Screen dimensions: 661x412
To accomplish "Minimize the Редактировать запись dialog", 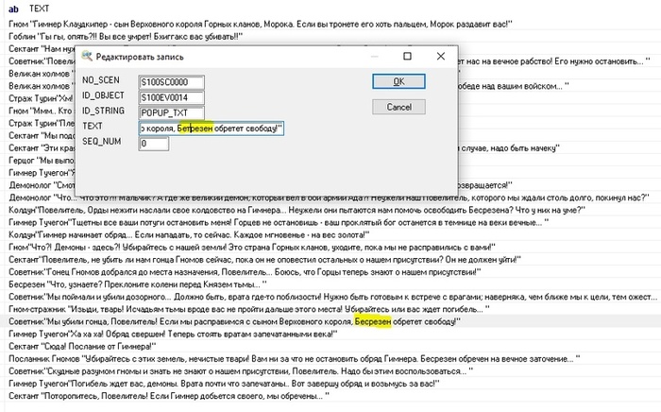I will [374, 56].
